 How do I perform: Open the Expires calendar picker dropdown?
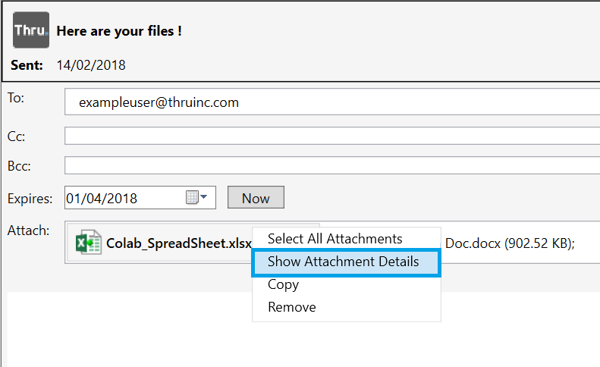click(x=197, y=198)
